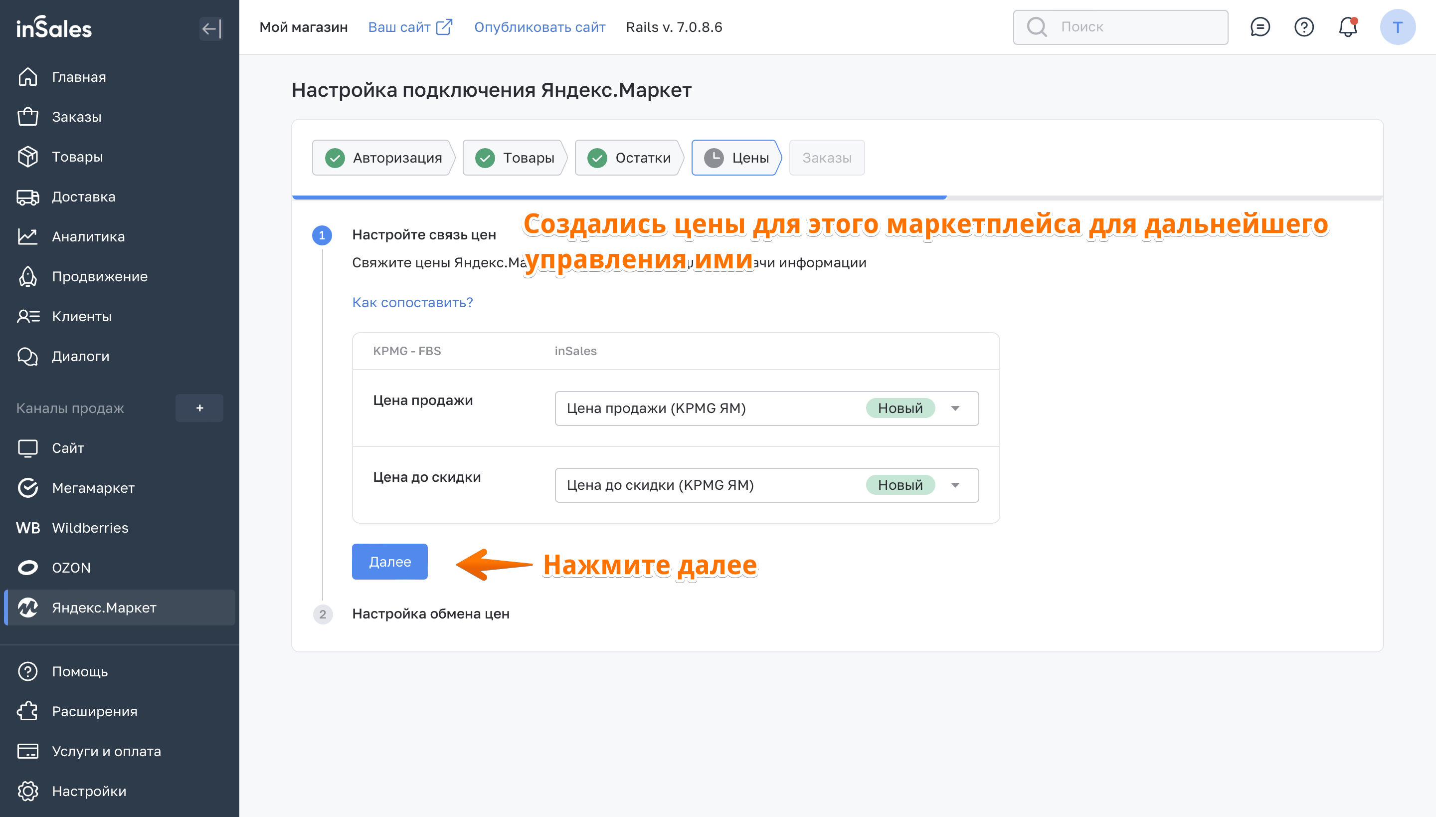This screenshot has width=1436, height=817.
Task: Open the 'Как сопоставить?' help link
Action: 412,302
